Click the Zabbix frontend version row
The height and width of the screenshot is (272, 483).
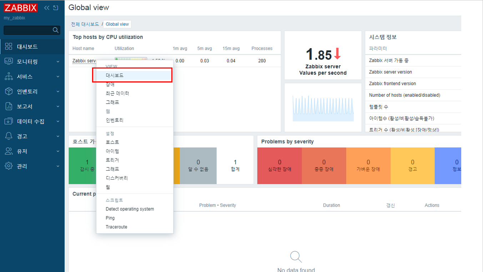pos(413,84)
